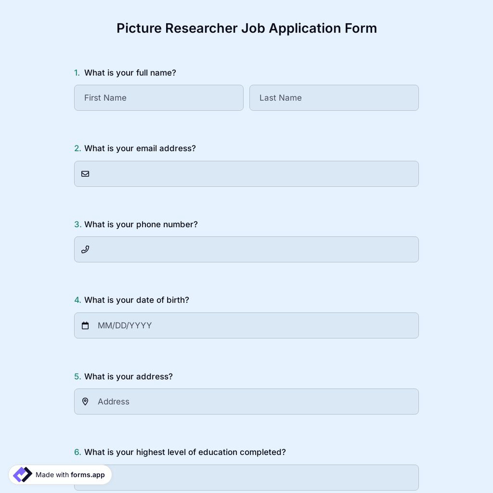Click the Address placeholder text

click(113, 401)
